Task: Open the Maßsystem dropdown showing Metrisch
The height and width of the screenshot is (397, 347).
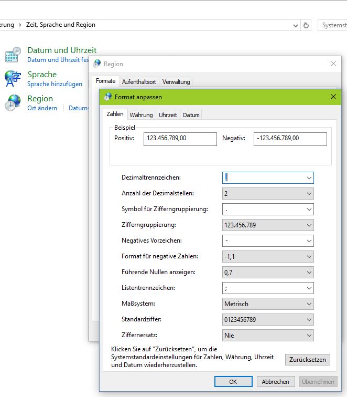Action: pyautogui.click(x=309, y=304)
